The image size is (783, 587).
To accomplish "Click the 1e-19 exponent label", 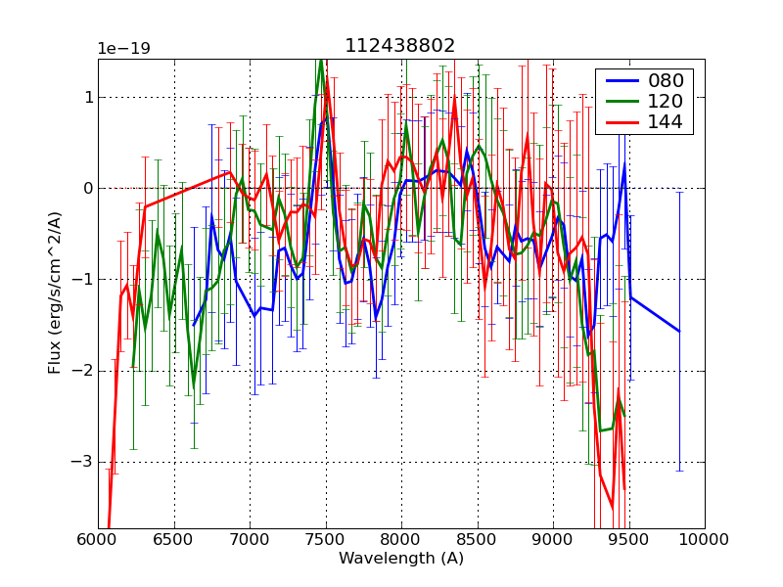I will coord(123,49).
